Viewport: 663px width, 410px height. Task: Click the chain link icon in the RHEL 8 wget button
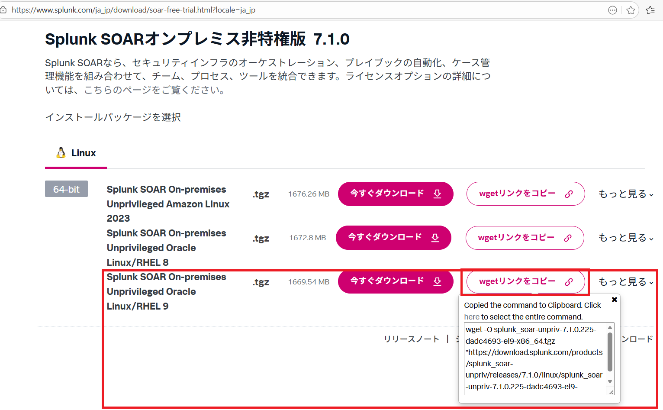(568, 238)
